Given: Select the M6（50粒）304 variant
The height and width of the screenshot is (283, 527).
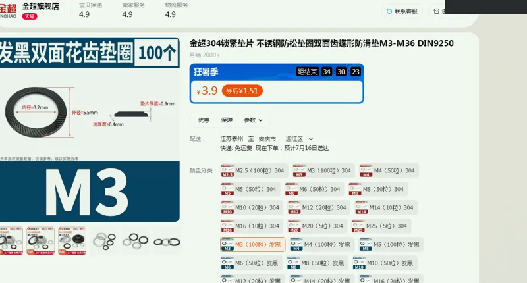Looking at the screenshot, I should pos(314,189).
